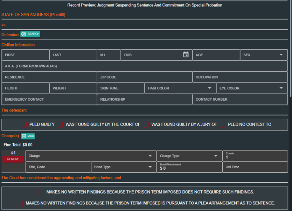Click the defendant search icon
292x211 pixels.
point(24,34)
